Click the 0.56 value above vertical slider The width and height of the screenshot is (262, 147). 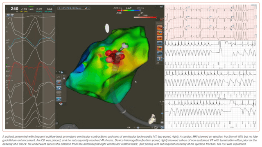point(162,102)
